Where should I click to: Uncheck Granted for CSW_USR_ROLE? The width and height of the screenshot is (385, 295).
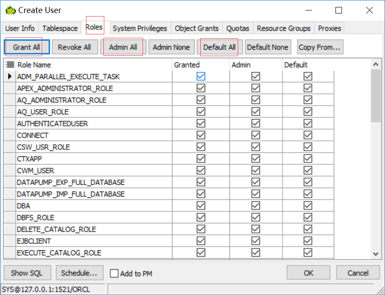coord(201,147)
